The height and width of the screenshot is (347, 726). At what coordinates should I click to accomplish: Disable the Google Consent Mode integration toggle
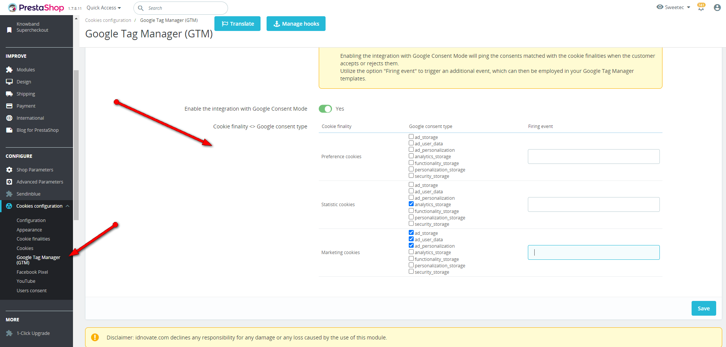[x=325, y=109]
